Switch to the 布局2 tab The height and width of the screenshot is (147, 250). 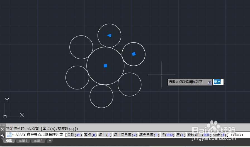click(38, 141)
